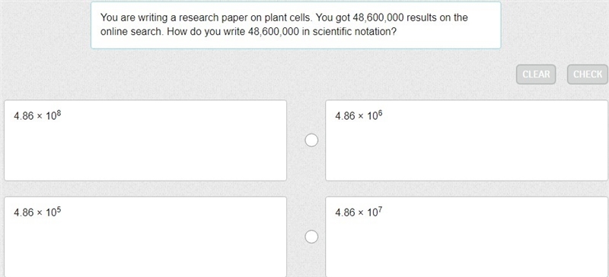Click the multiplication sign in the 10⁸ answer
The height and width of the screenshot is (277, 609).
tap(40, 116)
